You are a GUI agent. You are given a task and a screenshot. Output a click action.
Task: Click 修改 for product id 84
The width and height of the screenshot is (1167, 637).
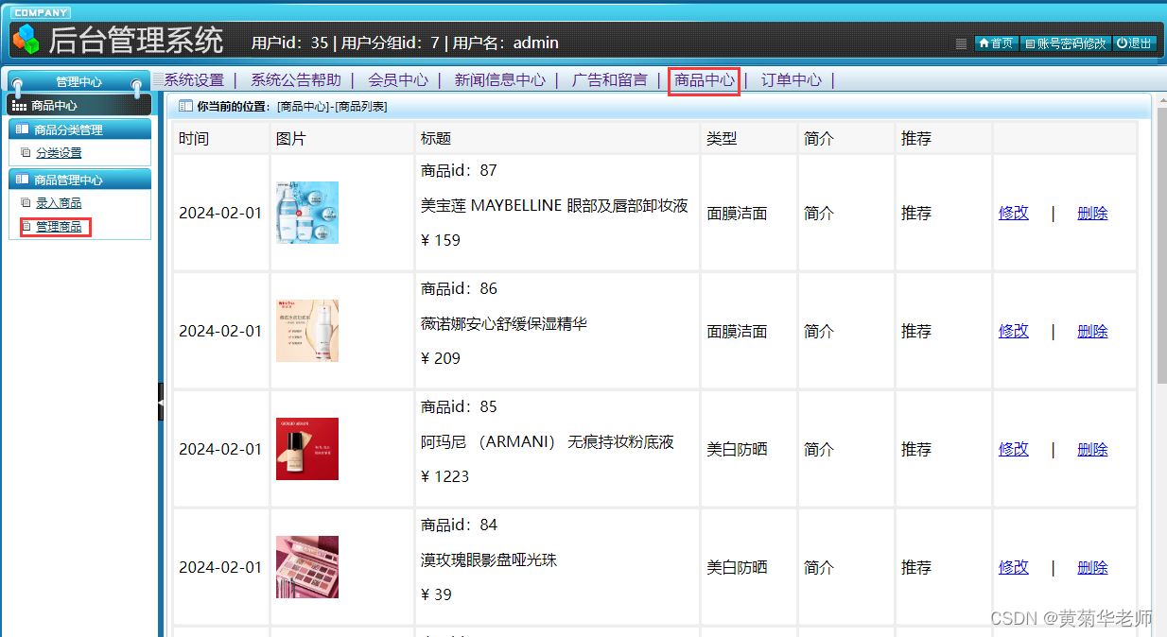pyautogui.click(x=1014, y=567)
